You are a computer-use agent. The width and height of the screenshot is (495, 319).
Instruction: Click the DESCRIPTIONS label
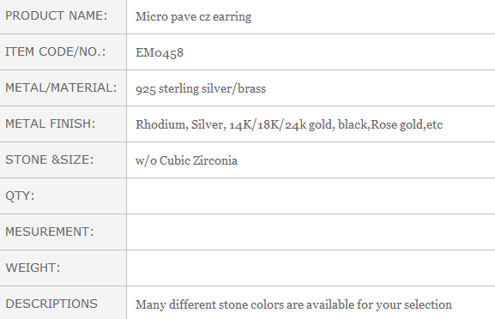[51, 304]
